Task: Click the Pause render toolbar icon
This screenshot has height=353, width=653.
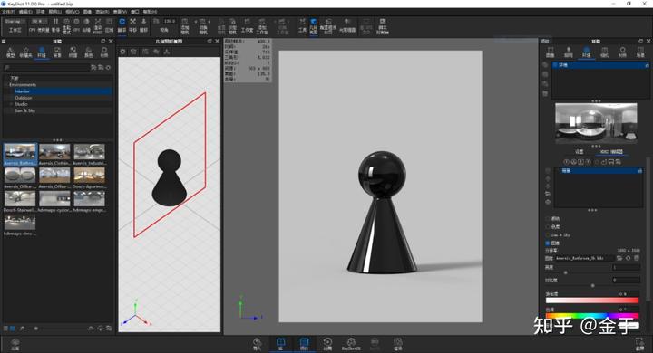Action: pyautogui.click(x=56, y=25)
